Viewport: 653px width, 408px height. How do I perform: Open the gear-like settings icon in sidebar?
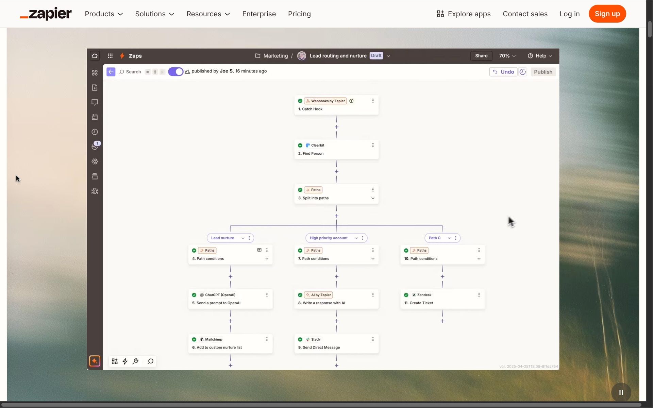[95, 161]
